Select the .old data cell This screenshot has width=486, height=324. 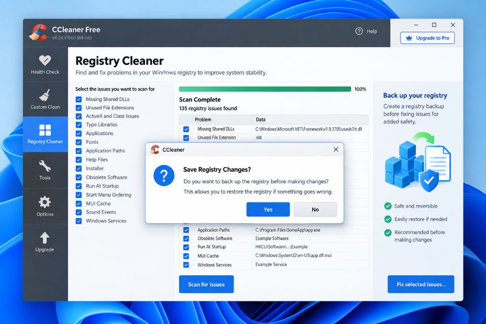click(259, 138)
